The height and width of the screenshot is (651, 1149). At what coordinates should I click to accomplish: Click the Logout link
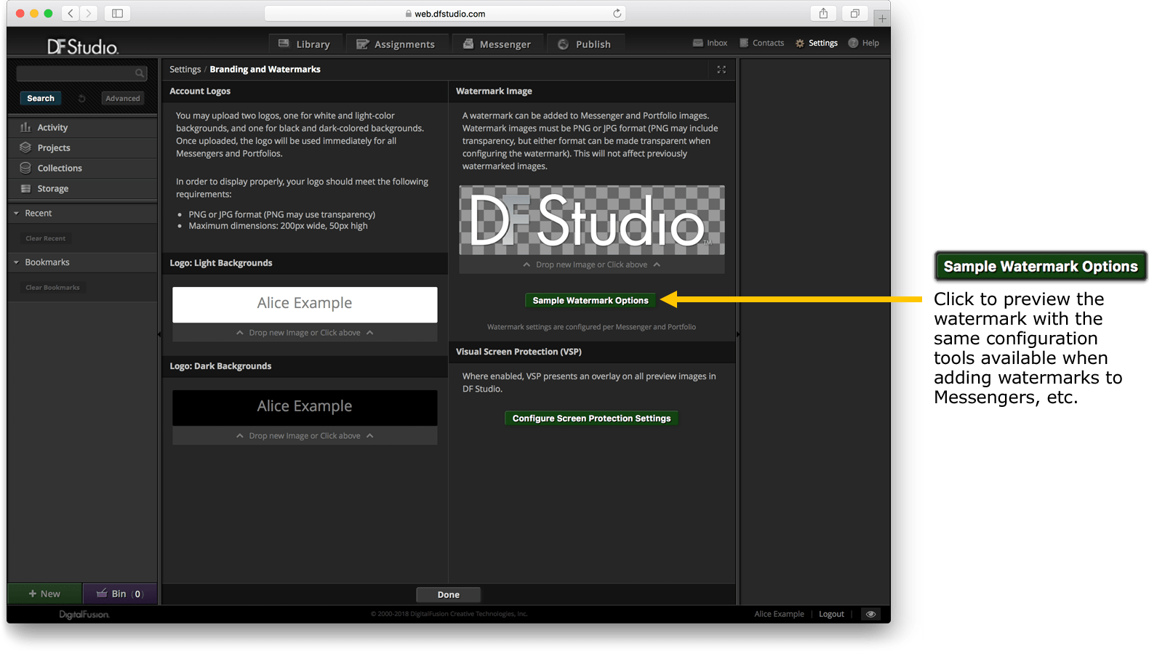tap(831, 614)
